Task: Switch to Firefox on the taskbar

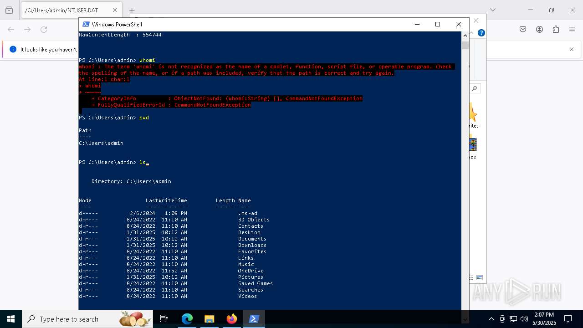Action: point(231,319)
